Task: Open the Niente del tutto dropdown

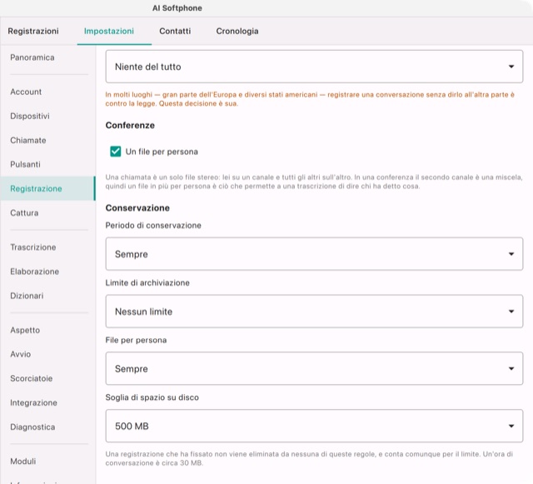Action: point(314,67)
